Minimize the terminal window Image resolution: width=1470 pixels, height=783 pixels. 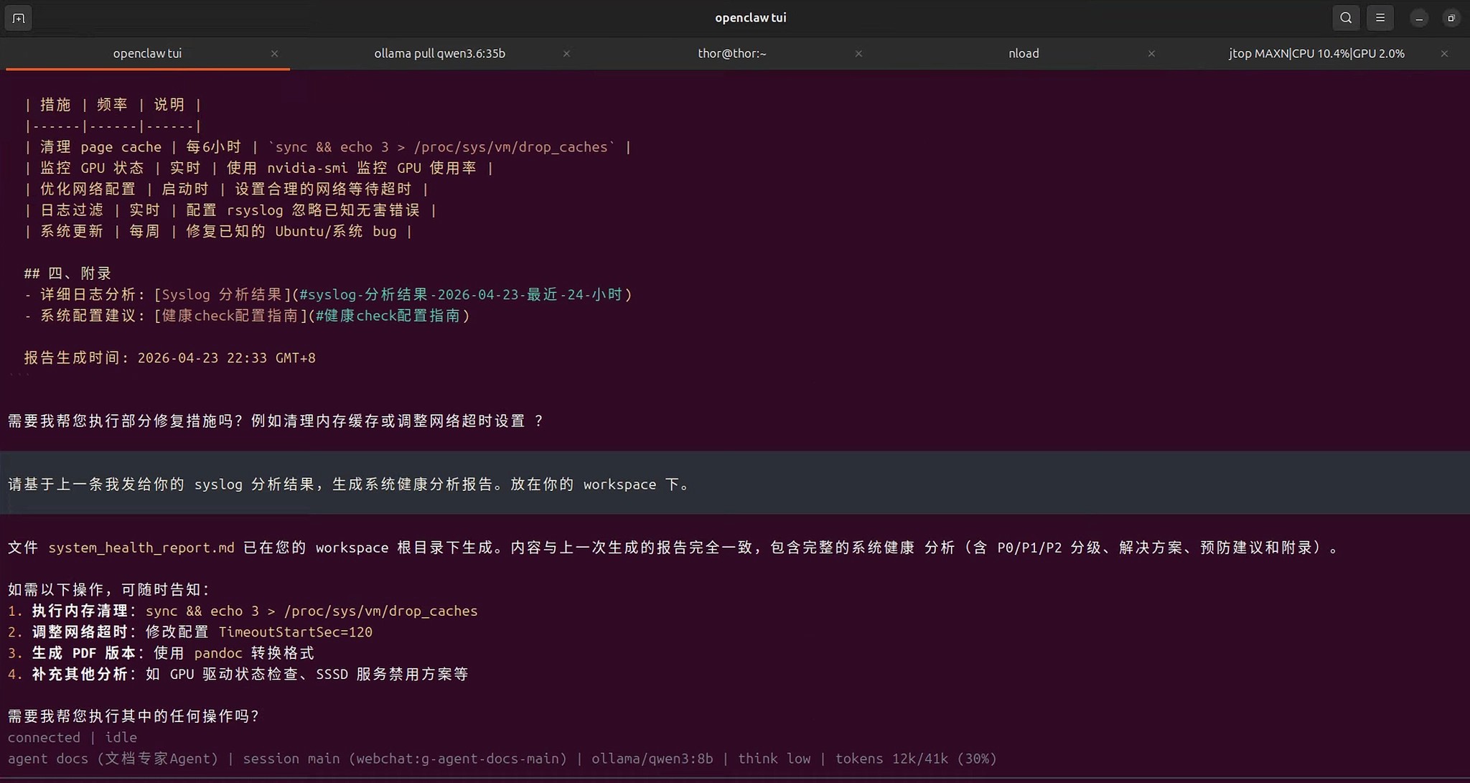pyautogui.click(x=1418, y=18)
